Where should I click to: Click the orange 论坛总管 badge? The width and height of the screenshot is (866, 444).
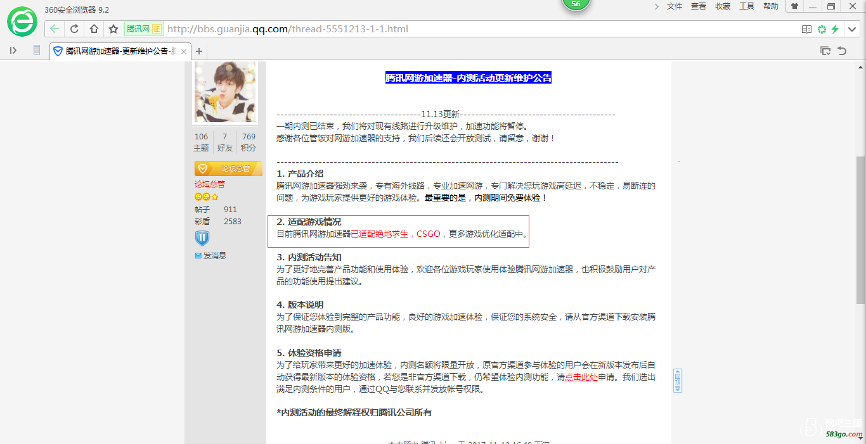tap(228, 168)
